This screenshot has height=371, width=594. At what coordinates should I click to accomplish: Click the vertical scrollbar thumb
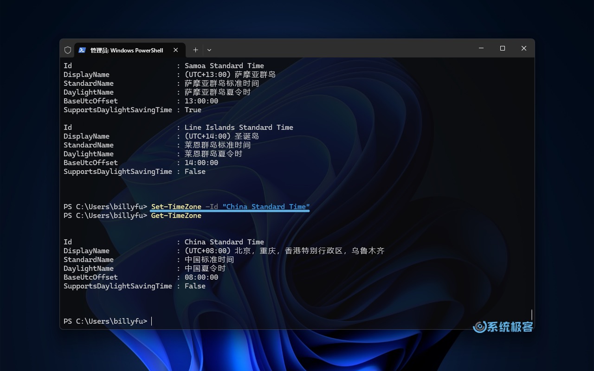click(532, 314)
